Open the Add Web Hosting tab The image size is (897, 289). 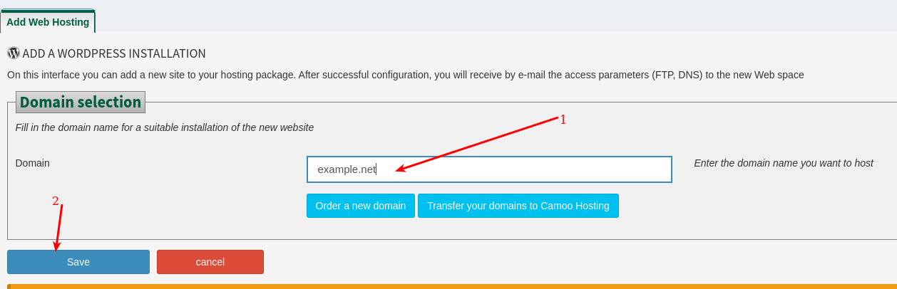[x=48, y=21]
